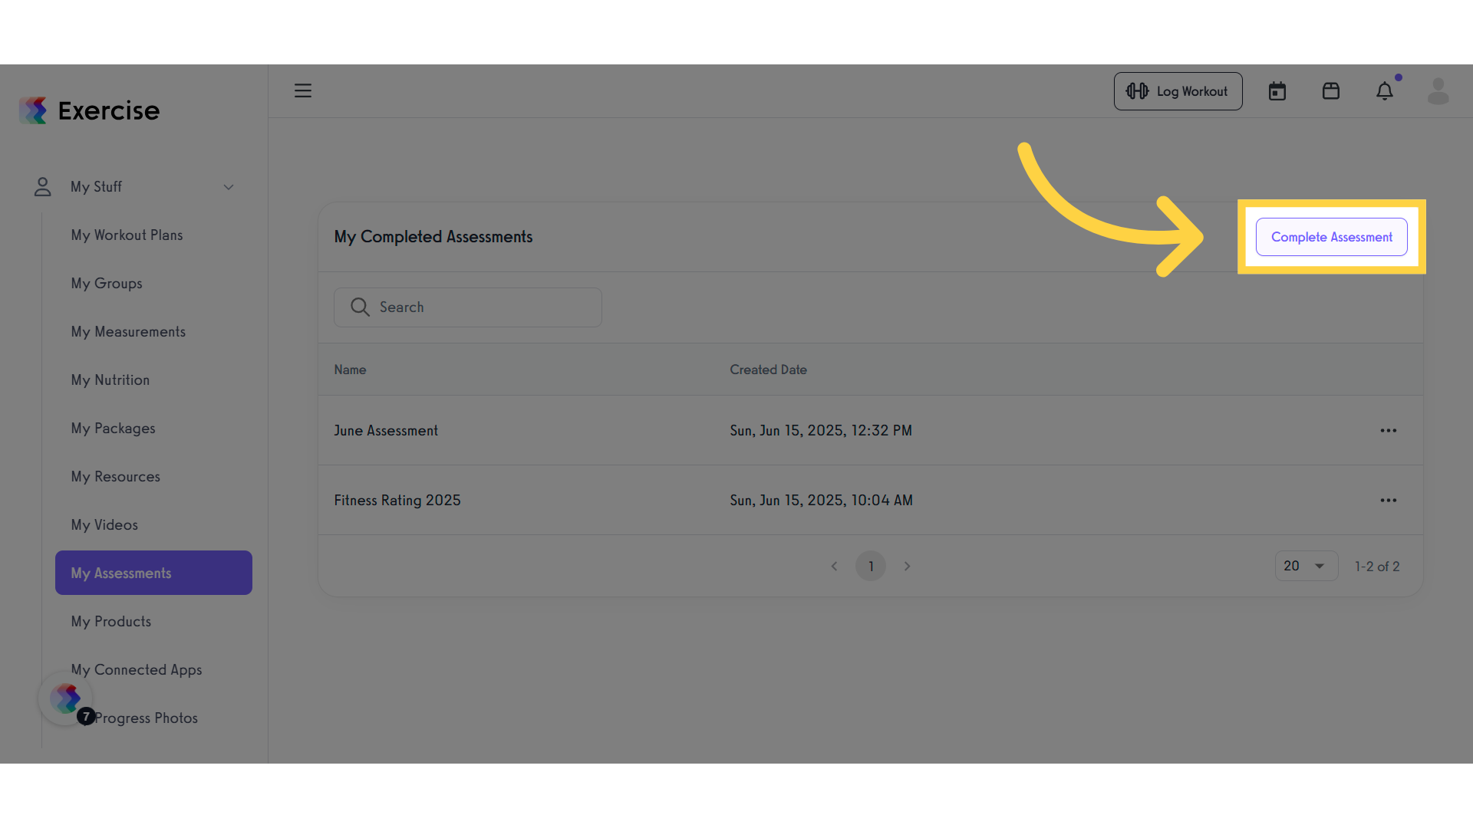Open the calendar icon in header

[x=1277, y=91]
